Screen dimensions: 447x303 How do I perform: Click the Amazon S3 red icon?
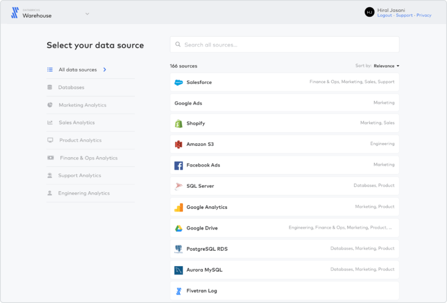pos(178,144)
